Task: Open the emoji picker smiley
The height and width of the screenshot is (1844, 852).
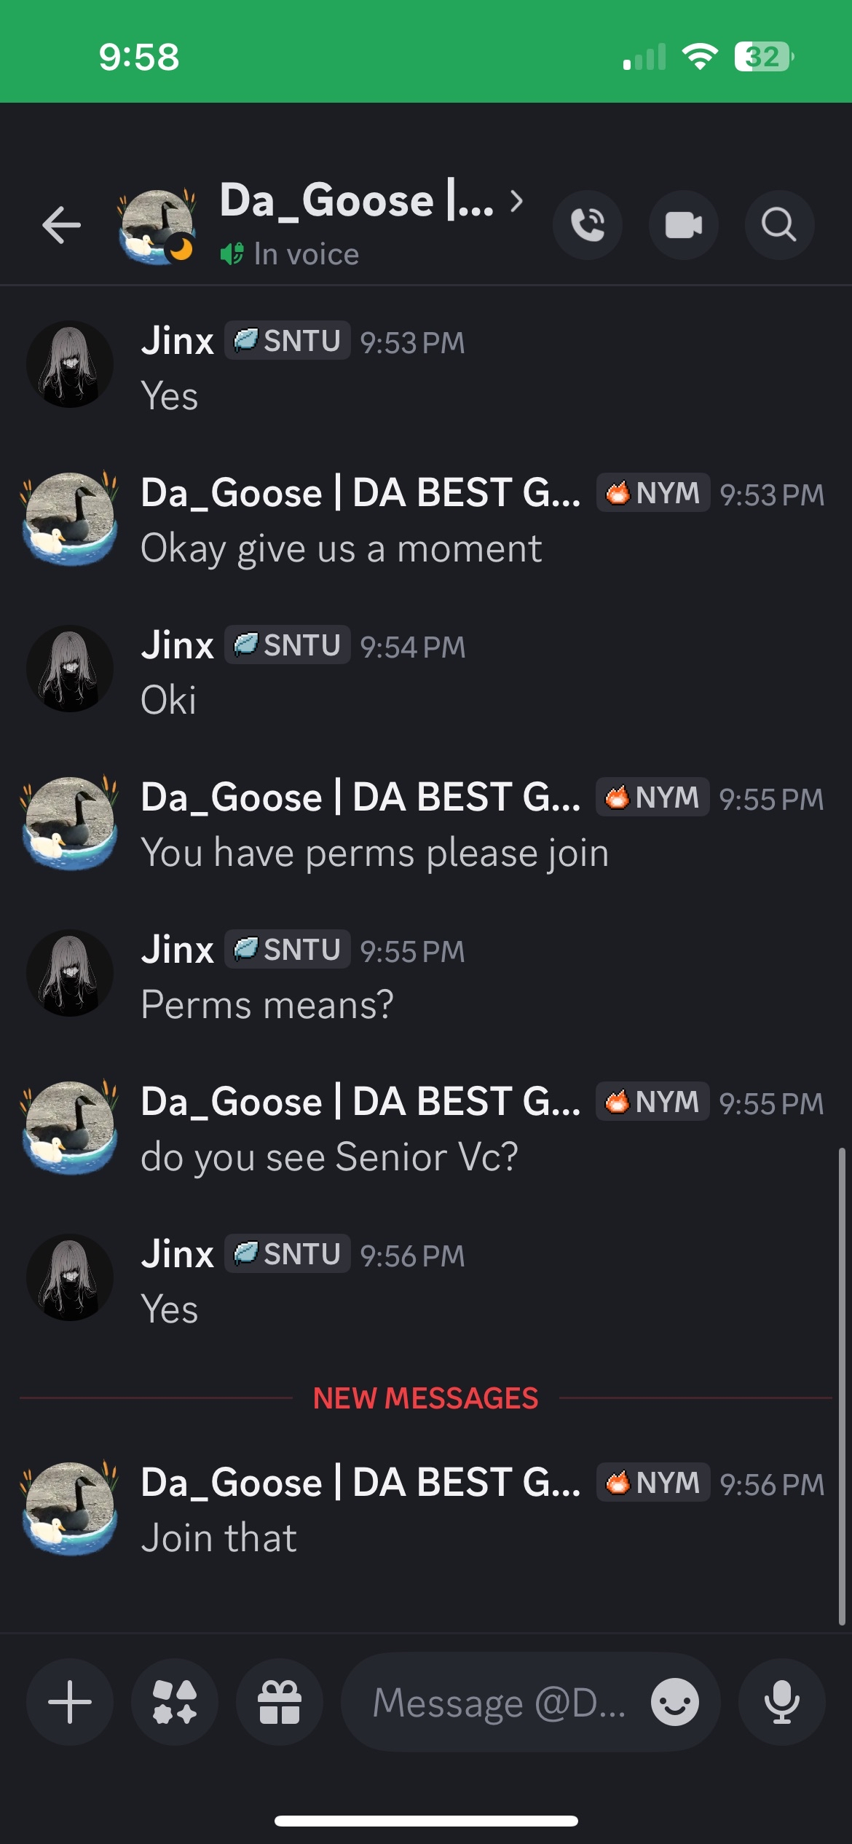Action: pos(674,1702)
